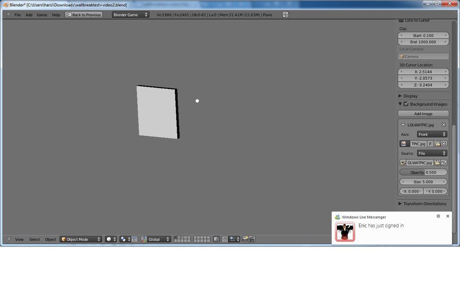Click the Local Camera object field
Viewport: 460px width, 294px height.
423,56
